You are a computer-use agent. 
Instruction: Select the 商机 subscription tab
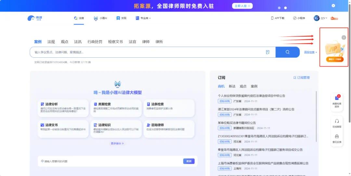221,86
